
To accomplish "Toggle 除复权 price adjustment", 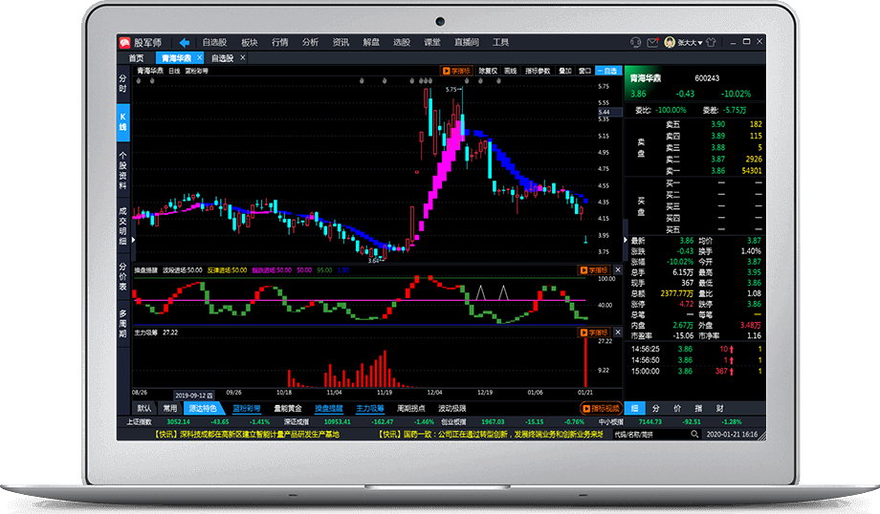I will coord(489,71).
